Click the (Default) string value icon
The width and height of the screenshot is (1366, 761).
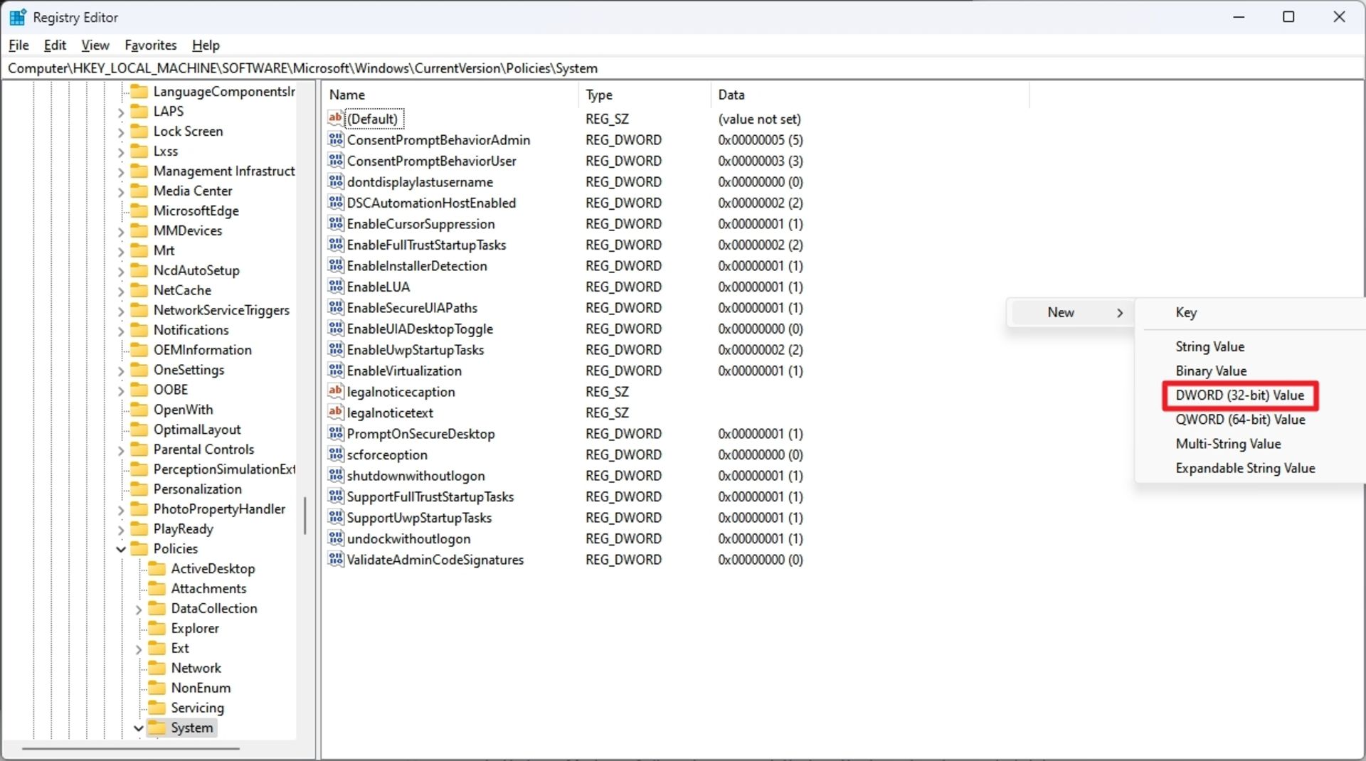click(336, 119)
